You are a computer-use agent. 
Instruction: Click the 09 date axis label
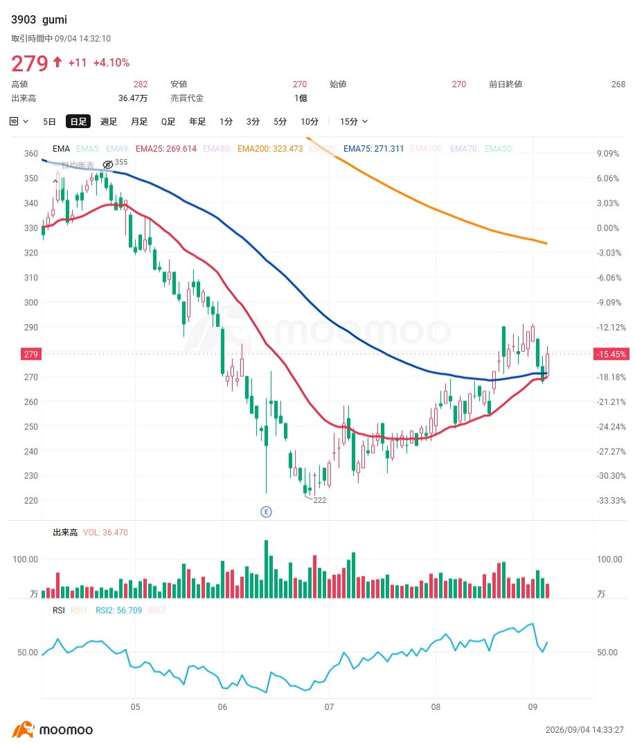pyautogui.click(x=533, y=707)
